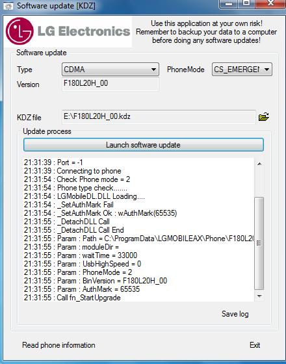Click the log scrollbar down arrow
This screenshot has height=364, width=286.
(259, 296)
